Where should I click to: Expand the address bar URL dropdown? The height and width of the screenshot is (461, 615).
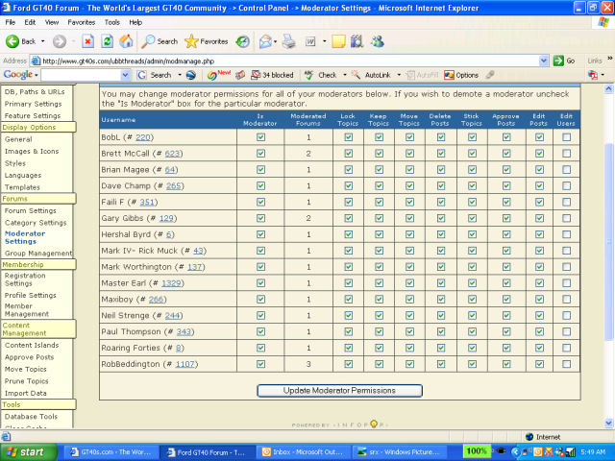tap(544, 61)
